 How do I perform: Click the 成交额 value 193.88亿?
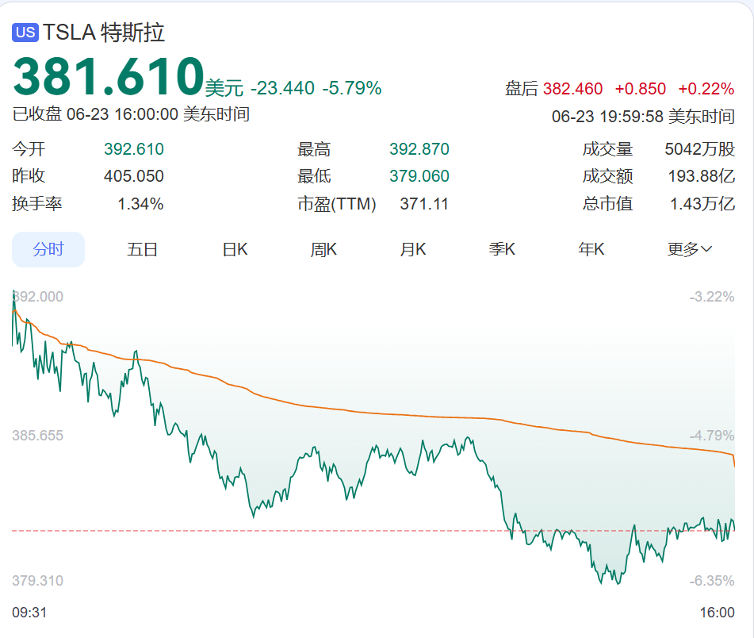(x=702, y=176)
